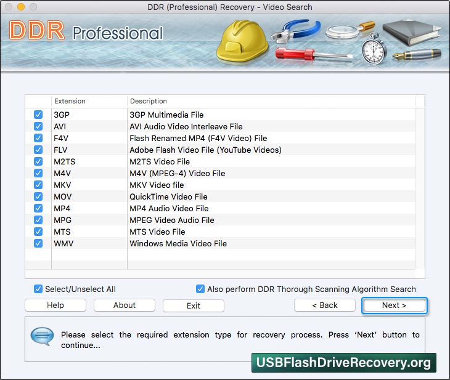Image resolution: width=450 pixels, height=380 pixels.
Task: Select 'Flash Renamed MP4 (F4V Video) File'
Action: (x=198, y=138)
